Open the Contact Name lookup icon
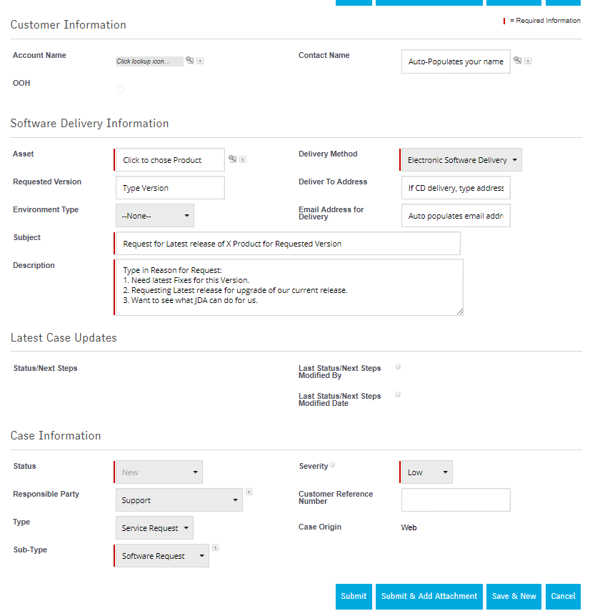The width and height of the screenshot is (595, 616). point(517,61)
